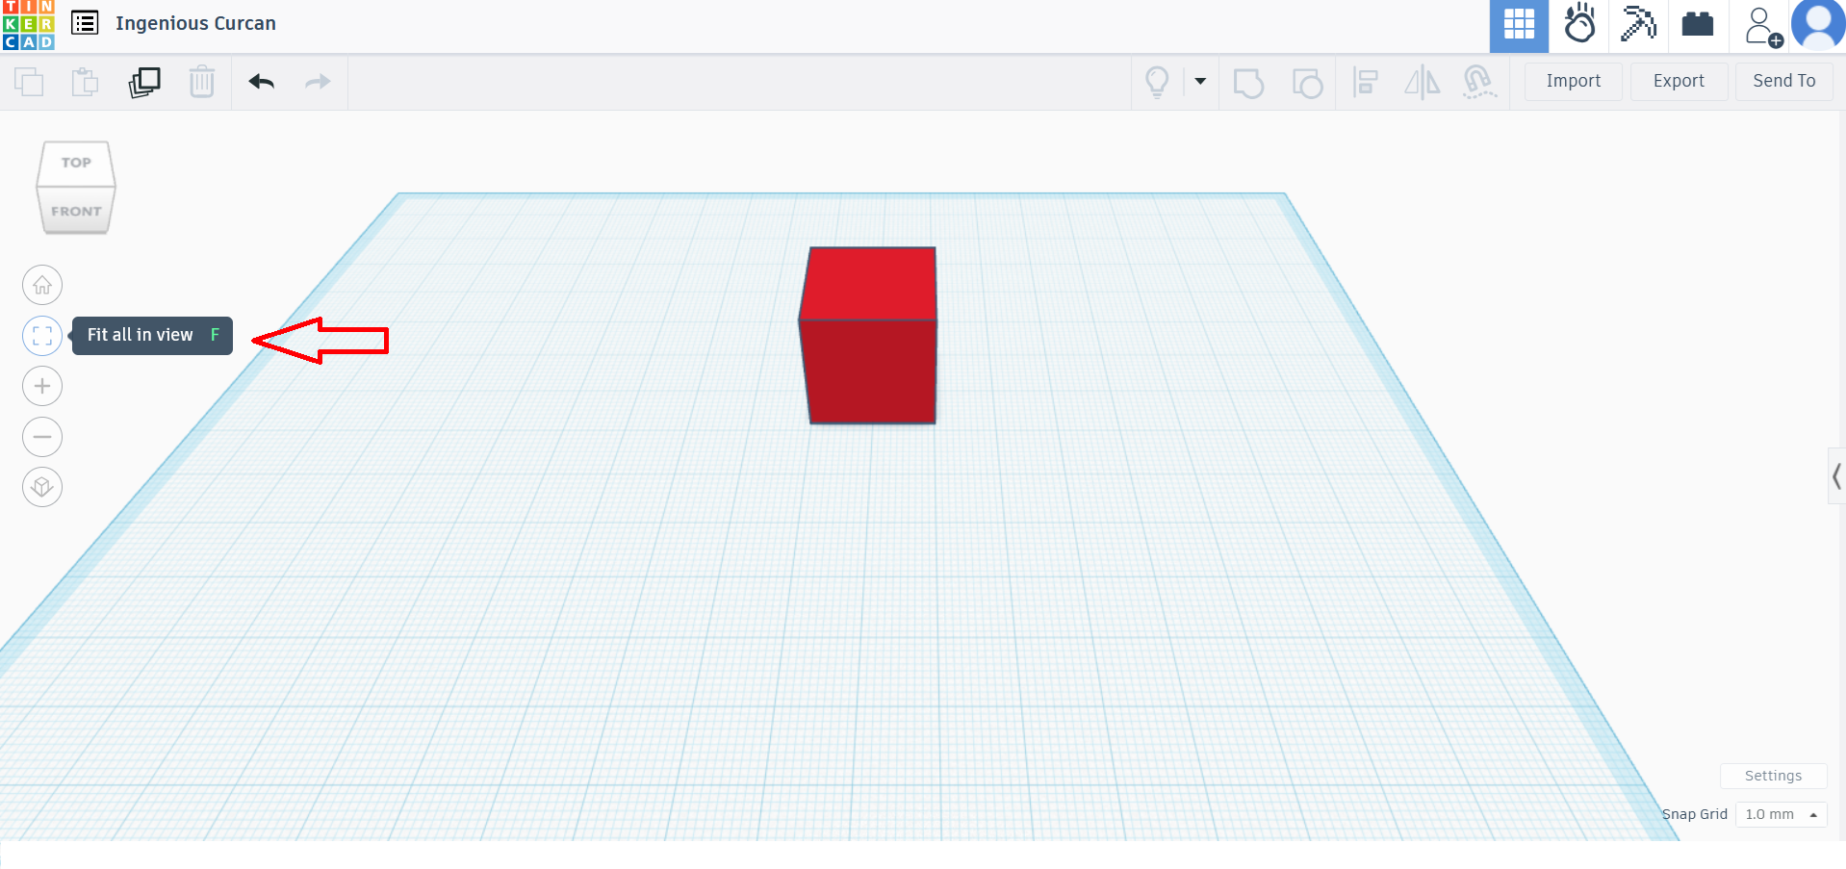Toggle orthographic perspective view cube icon

pos(42,487)
